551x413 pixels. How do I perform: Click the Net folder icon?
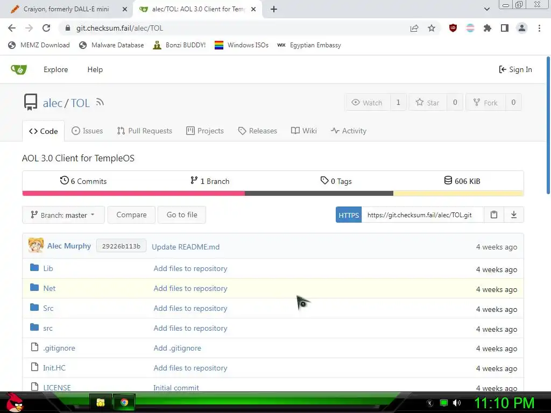point(34,288)
